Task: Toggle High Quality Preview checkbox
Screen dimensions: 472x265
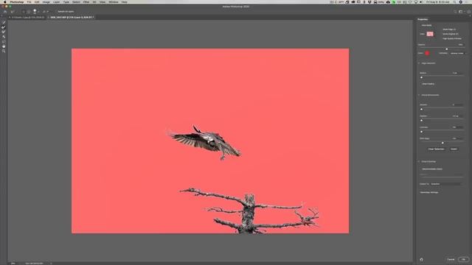Action: [x=451, y=38]
